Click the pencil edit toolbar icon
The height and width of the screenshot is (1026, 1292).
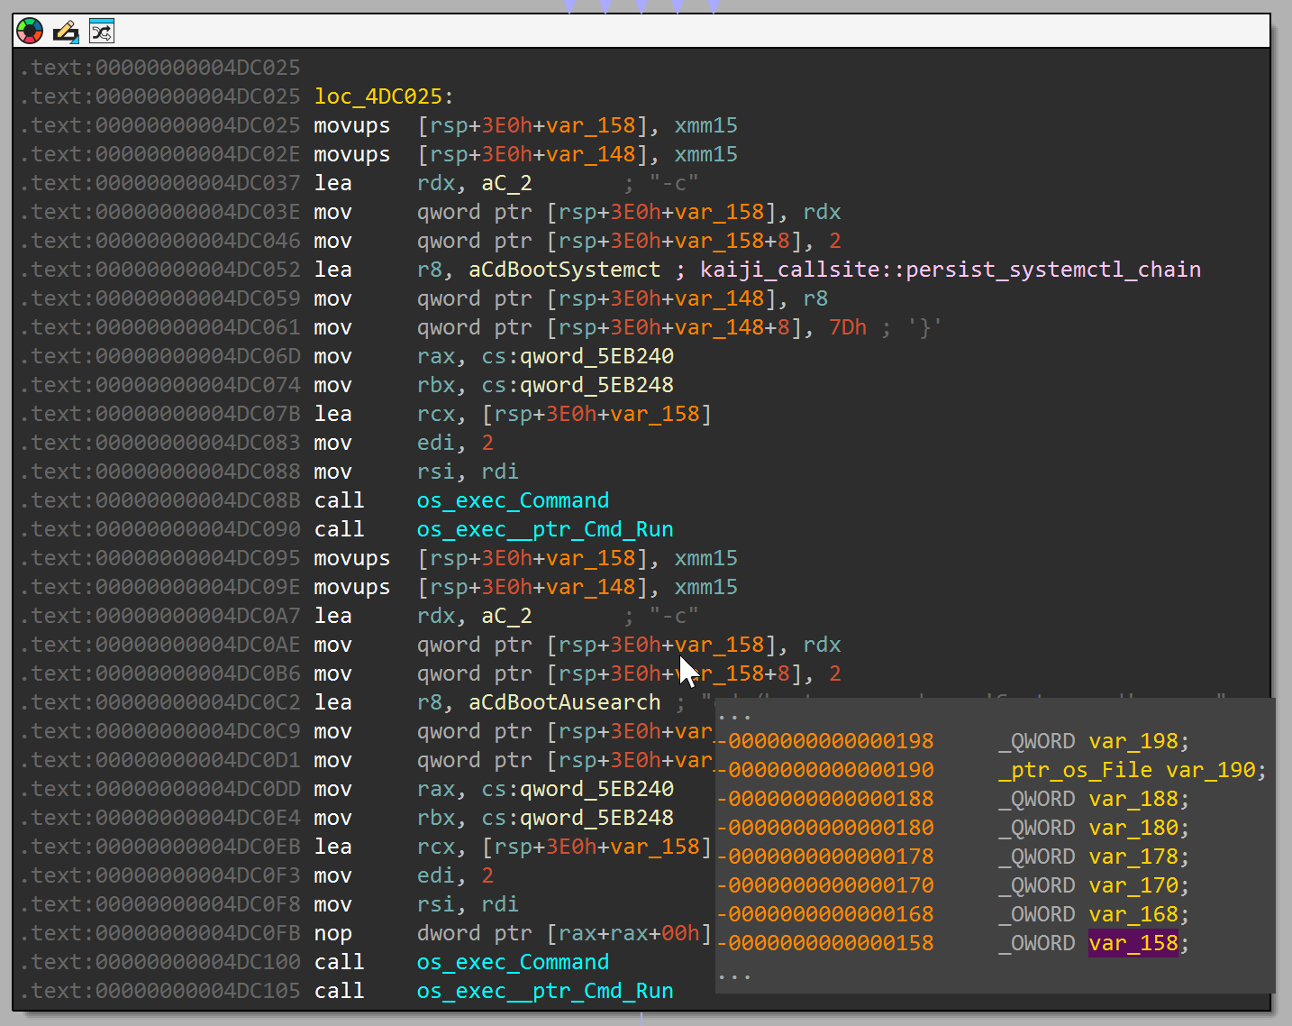tap(65, 30)
